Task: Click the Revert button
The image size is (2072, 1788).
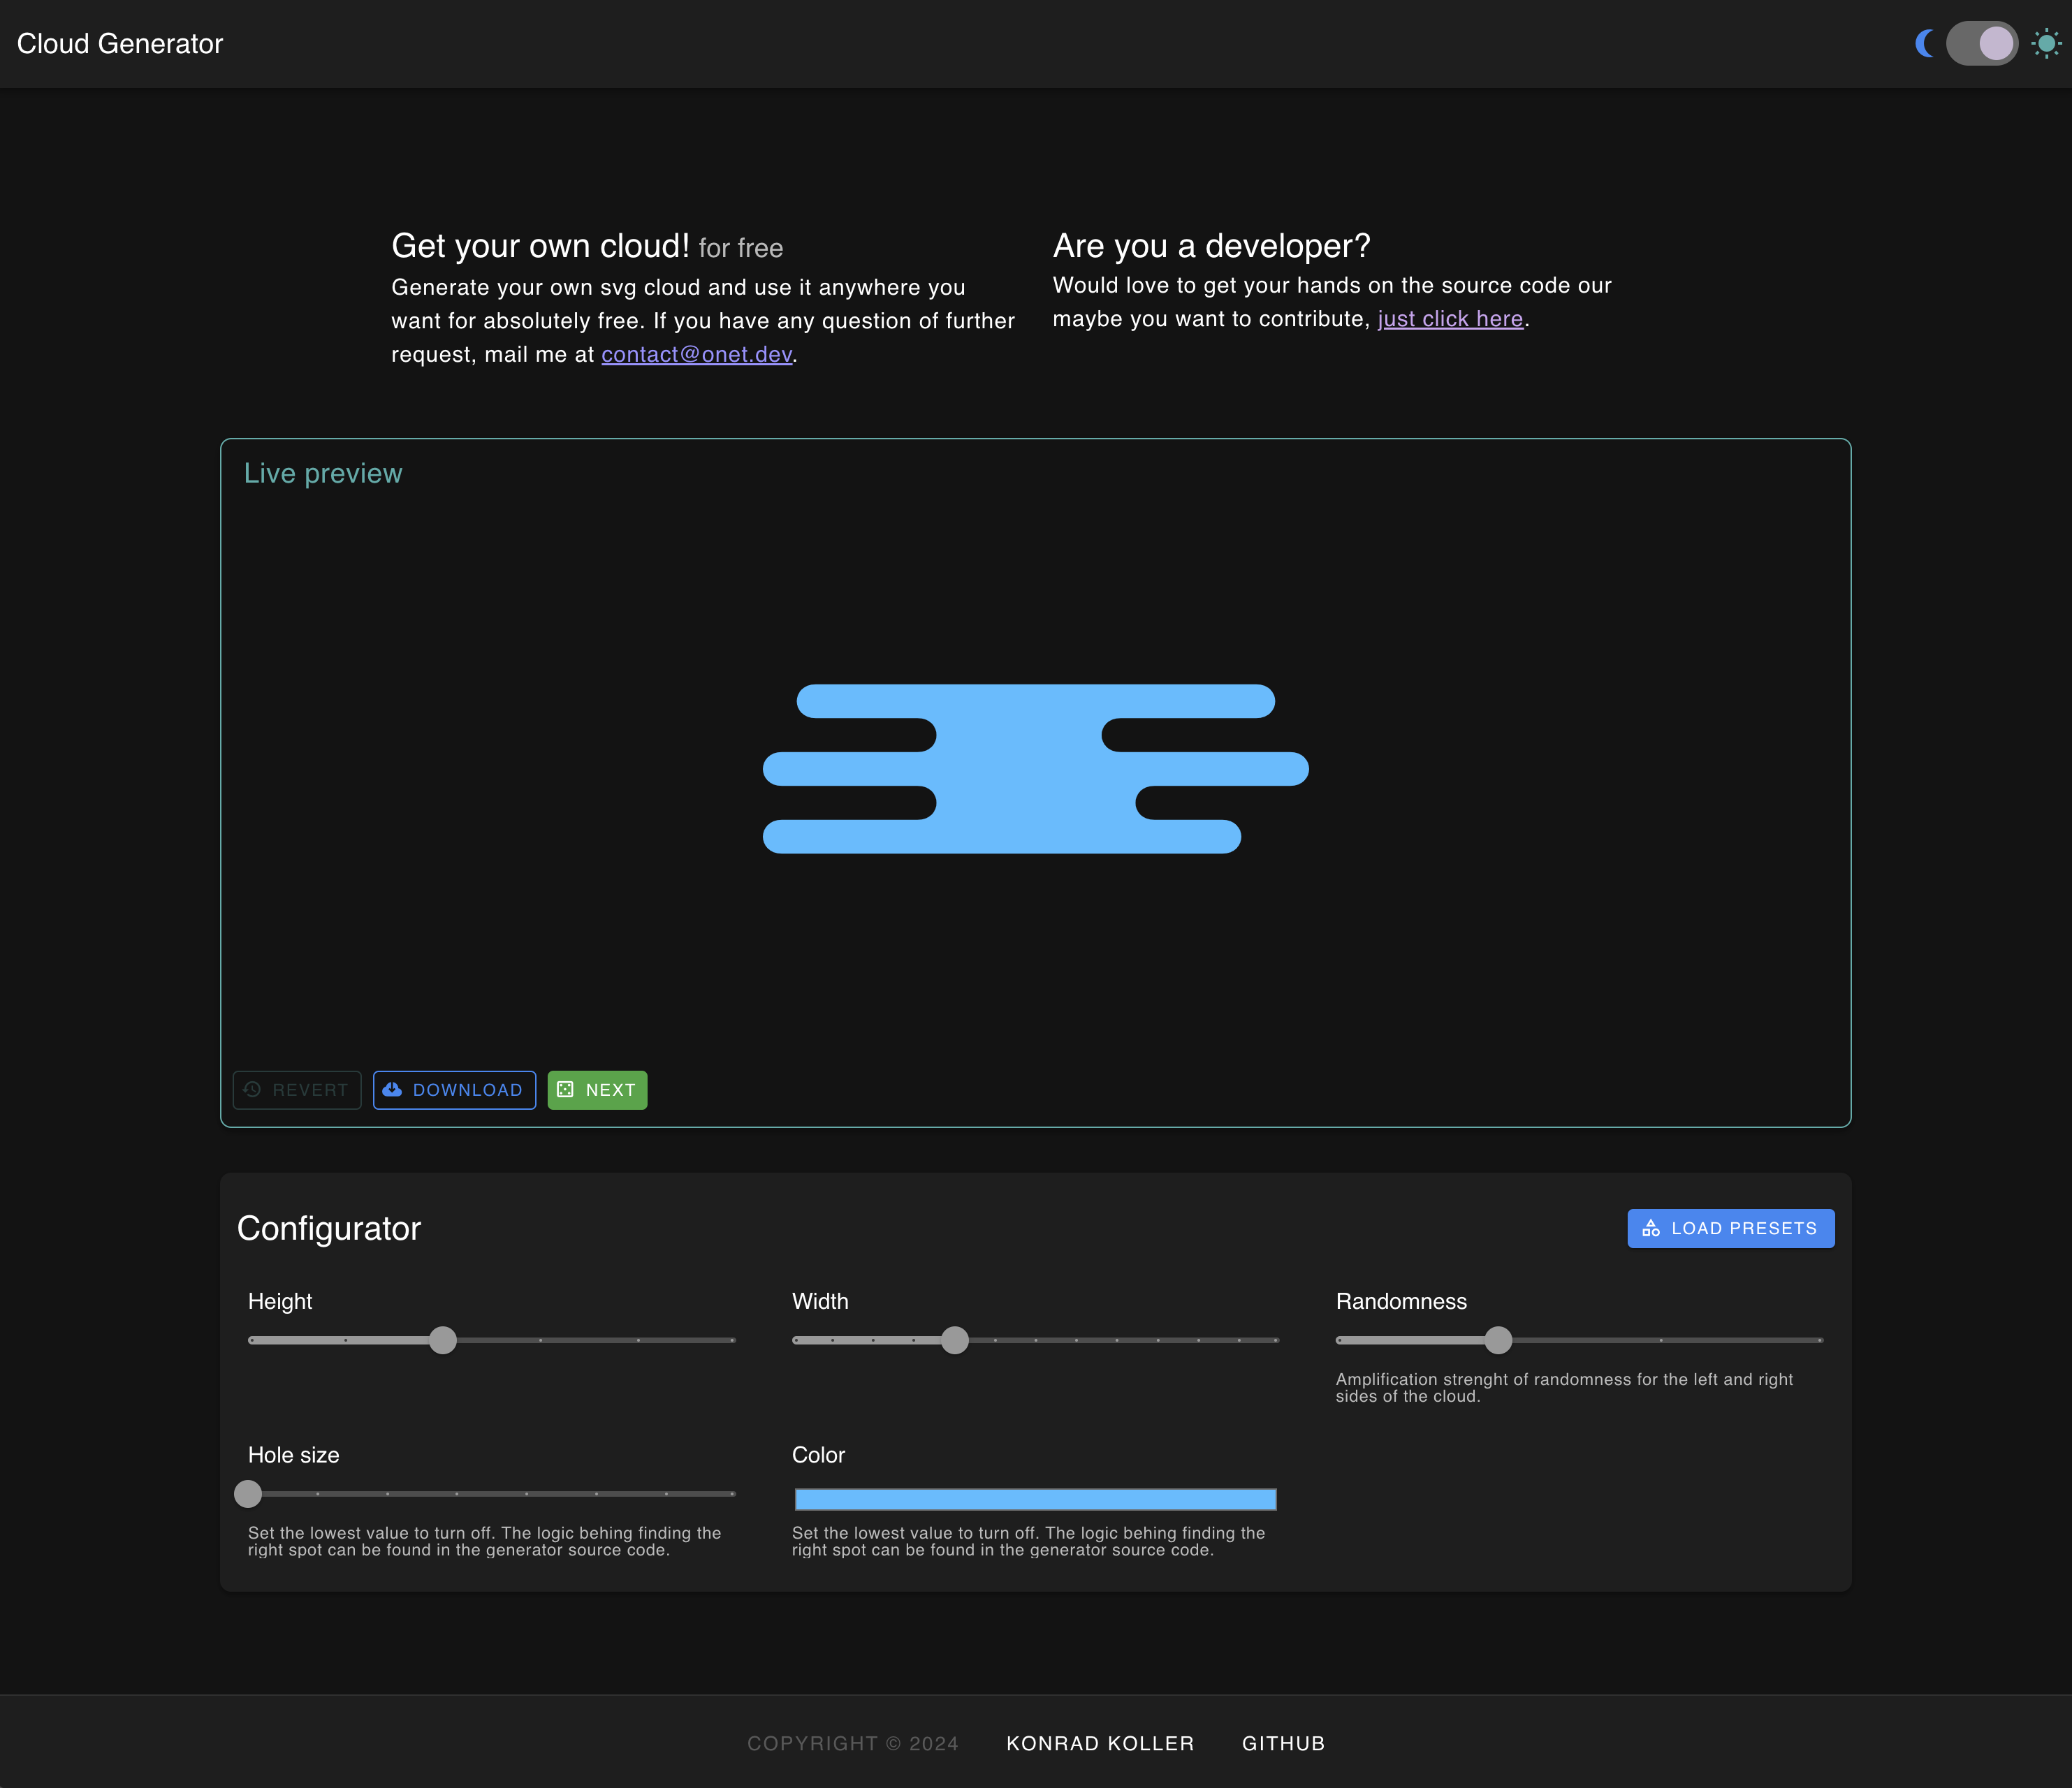Action: coord(297,1090)
